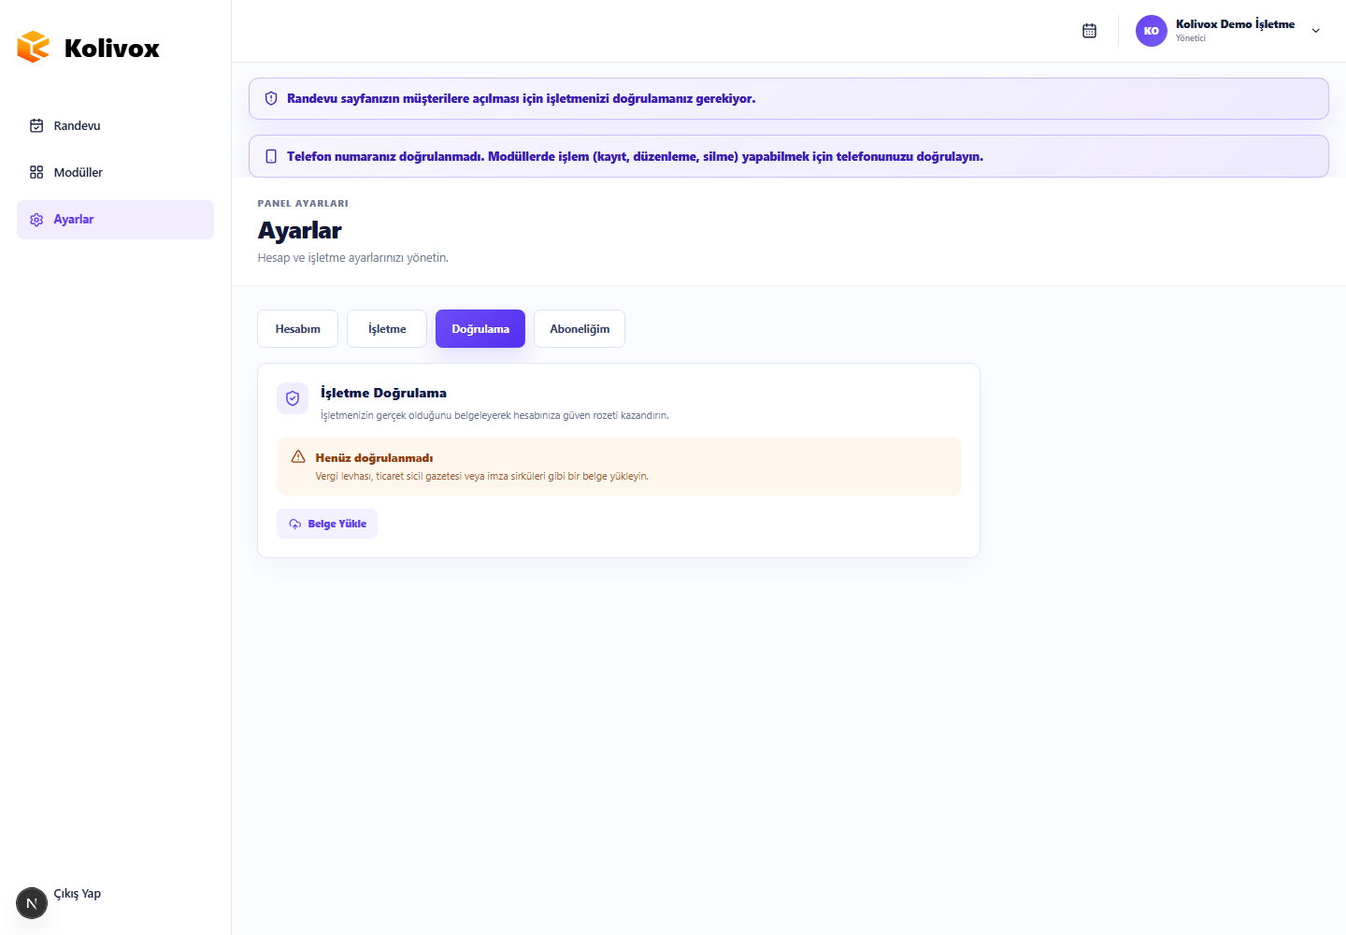
Task: Click the warning triangle icon by Henüz doğrulanmadı
Action: (298, 456)
